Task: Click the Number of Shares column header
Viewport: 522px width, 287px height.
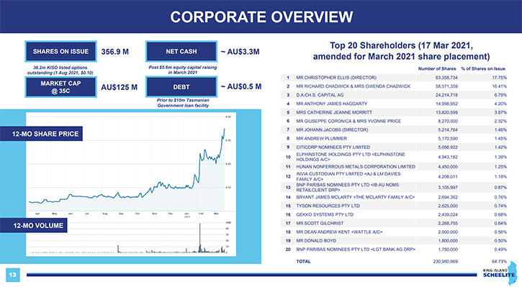Action: click(437, 68)
